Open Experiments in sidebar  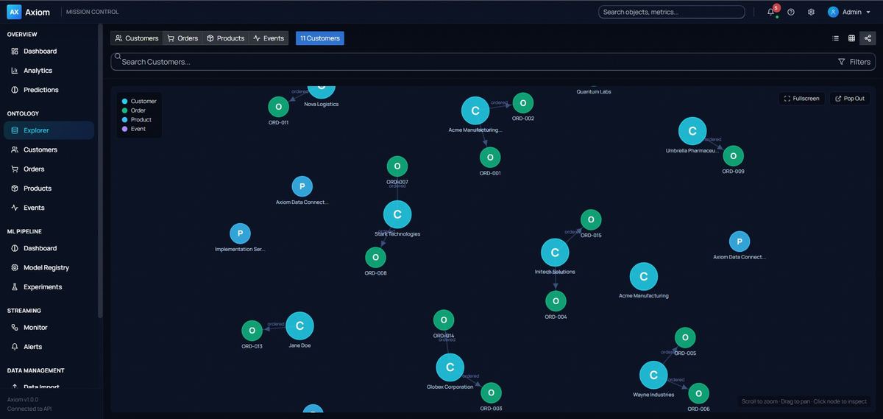click(49, 287)
